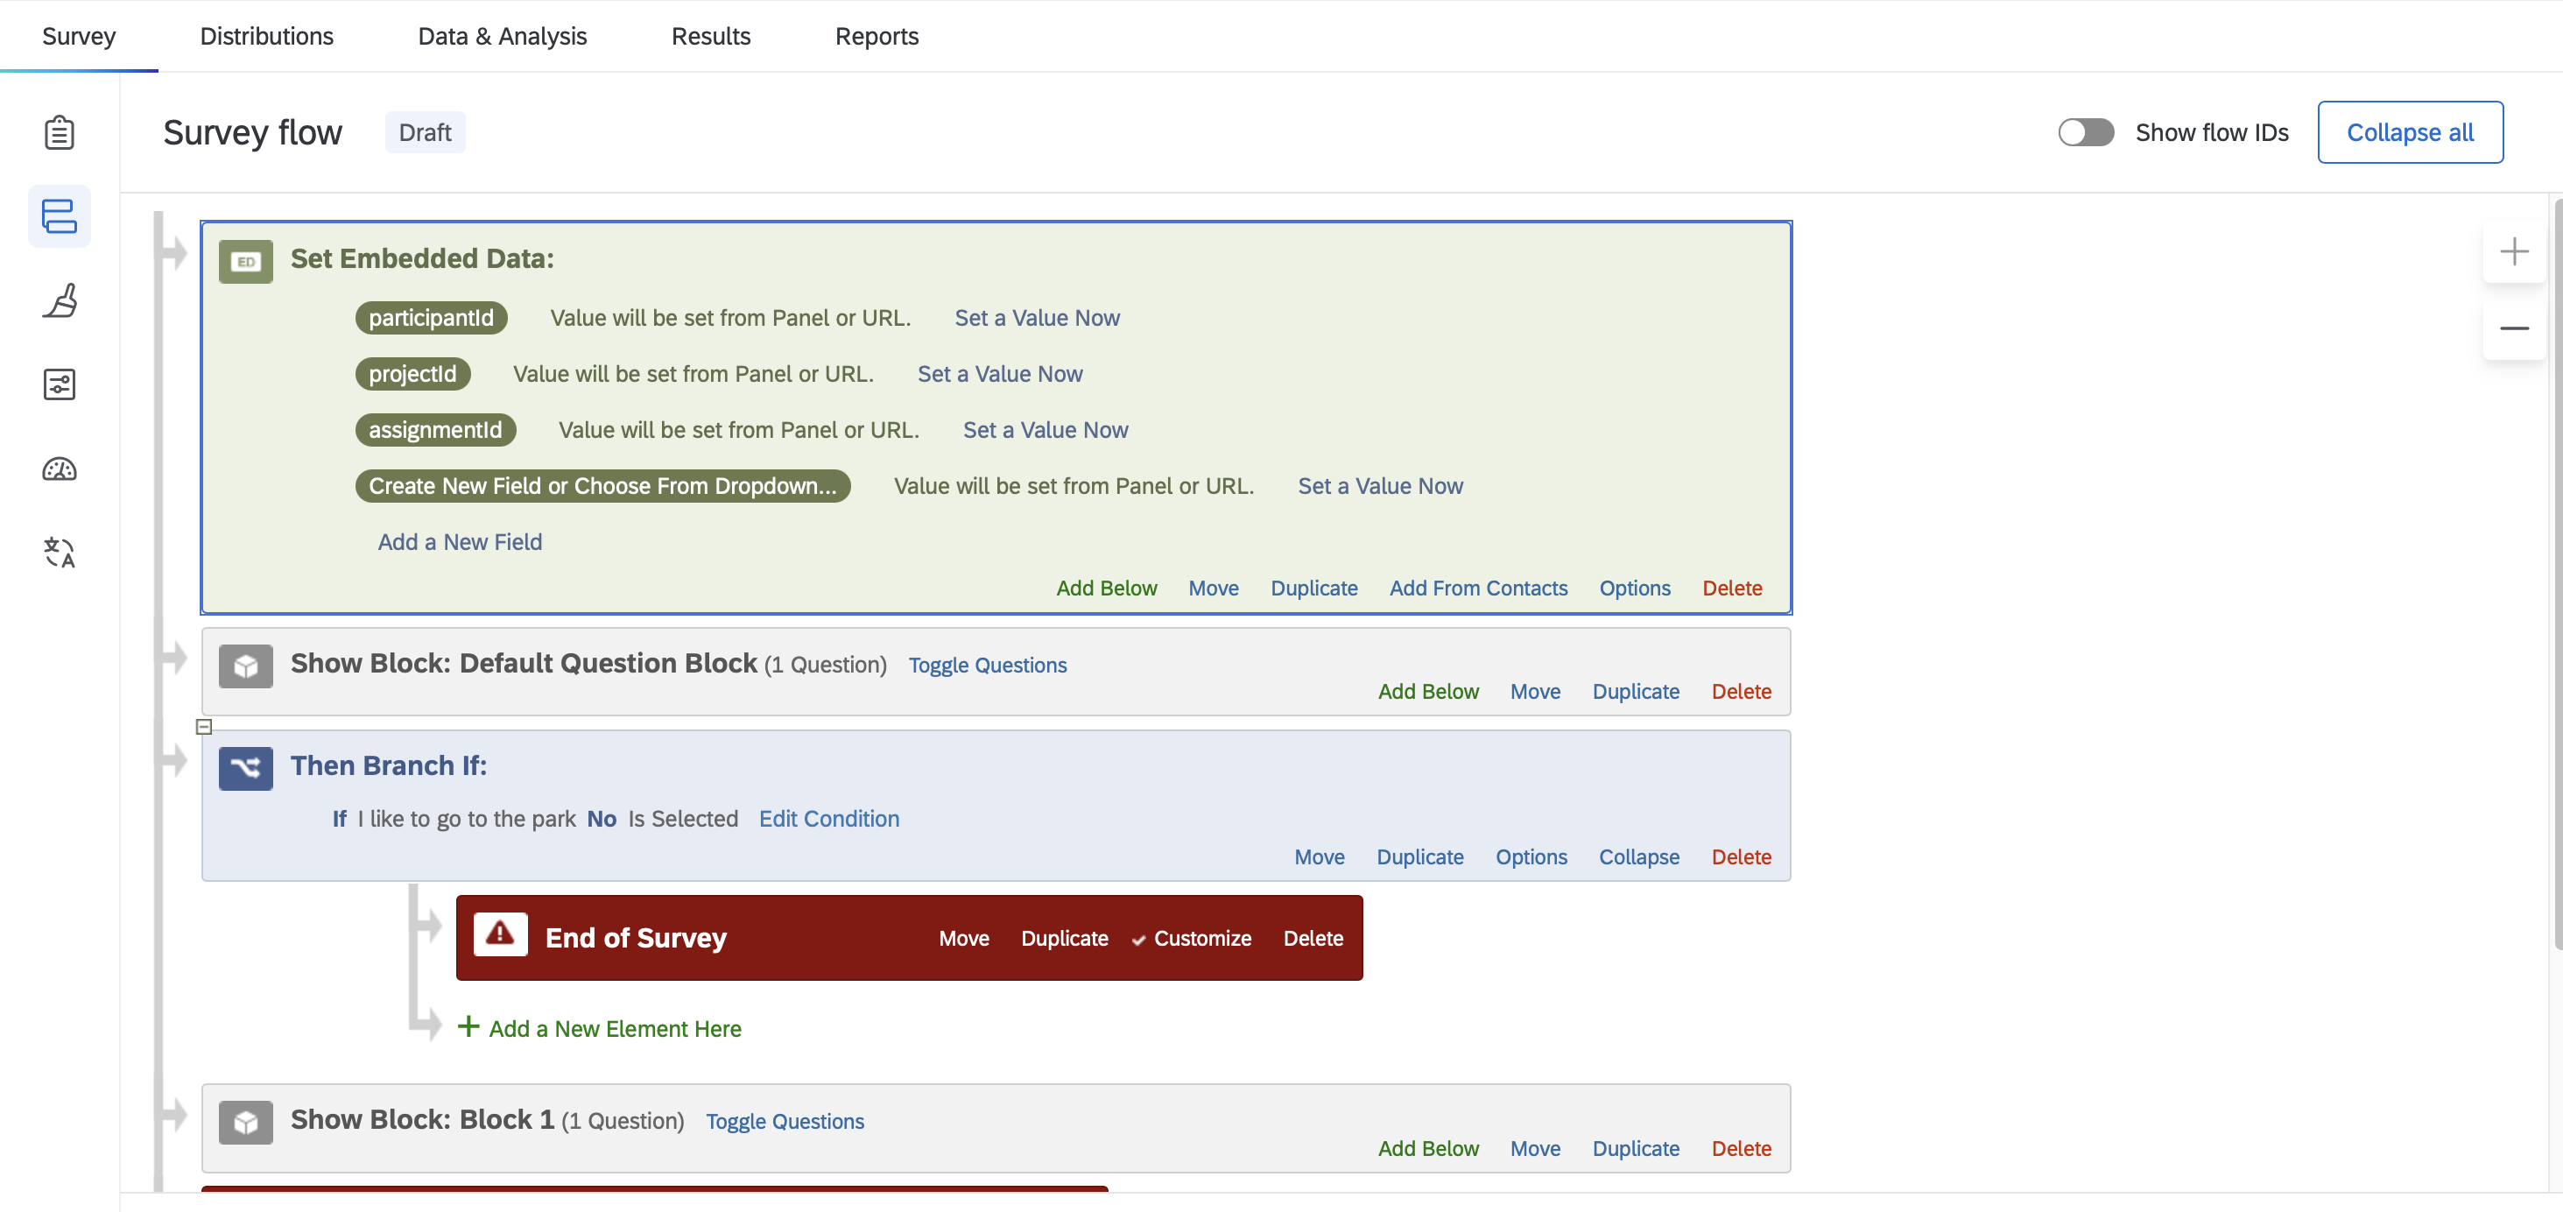Add Below the Default Question Block
This screenshot has height=1212, width=2563.
(x=1428, y=692)
